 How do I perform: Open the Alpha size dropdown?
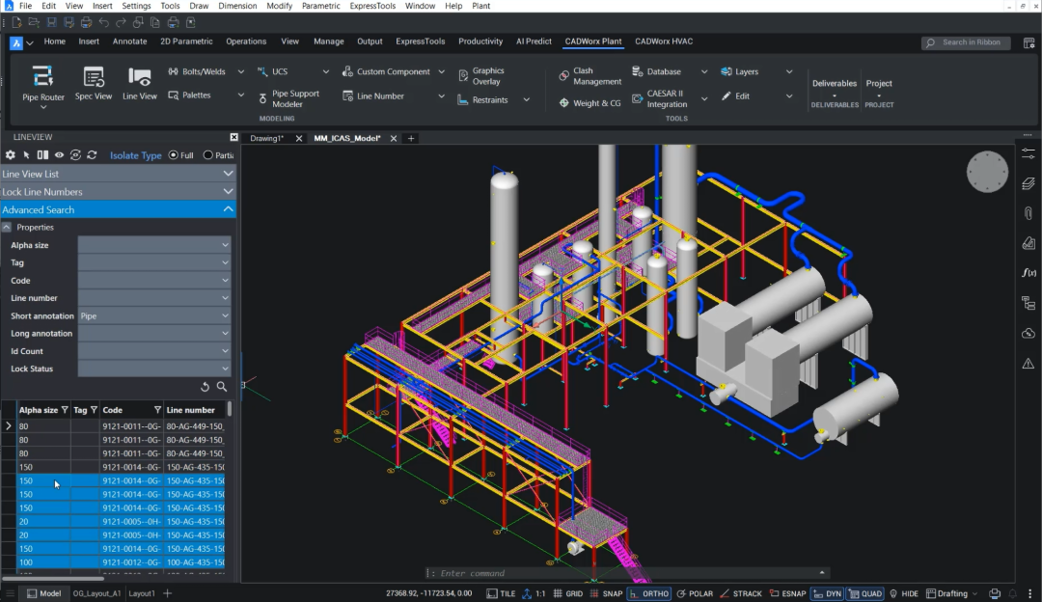coord(154,244)
